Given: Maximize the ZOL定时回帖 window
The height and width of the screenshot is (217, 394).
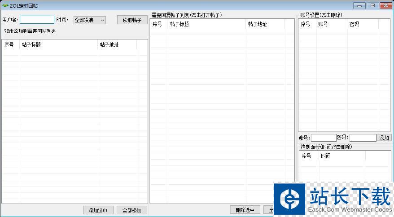Looking at the screenshot, I should click(x=372, y=5).
